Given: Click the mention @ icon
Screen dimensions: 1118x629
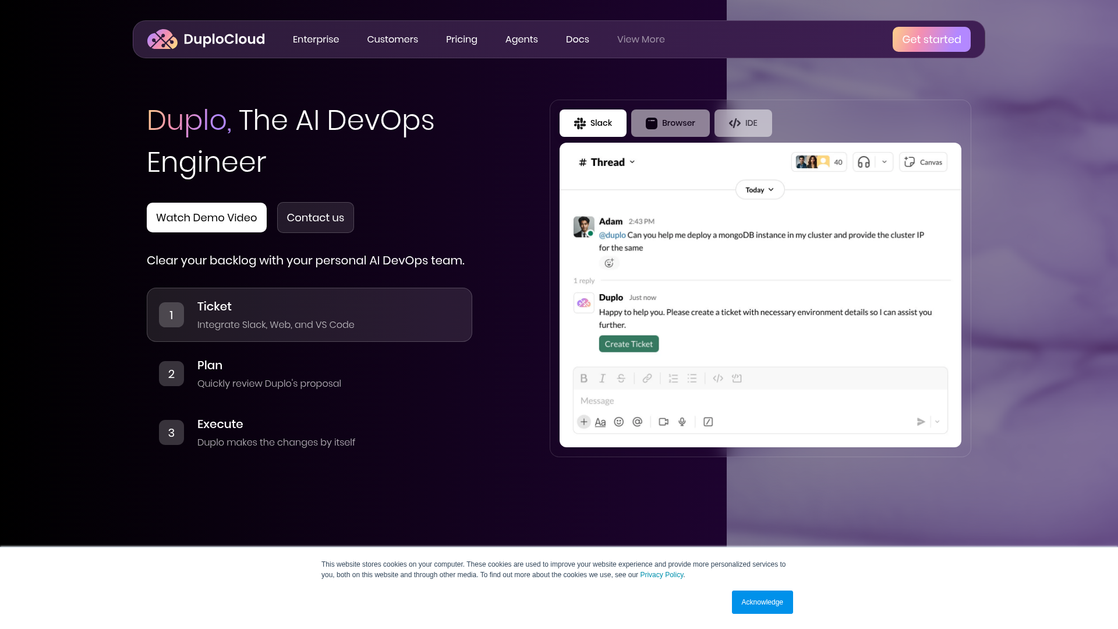Looking at the screenshot, I should [638, 422].
